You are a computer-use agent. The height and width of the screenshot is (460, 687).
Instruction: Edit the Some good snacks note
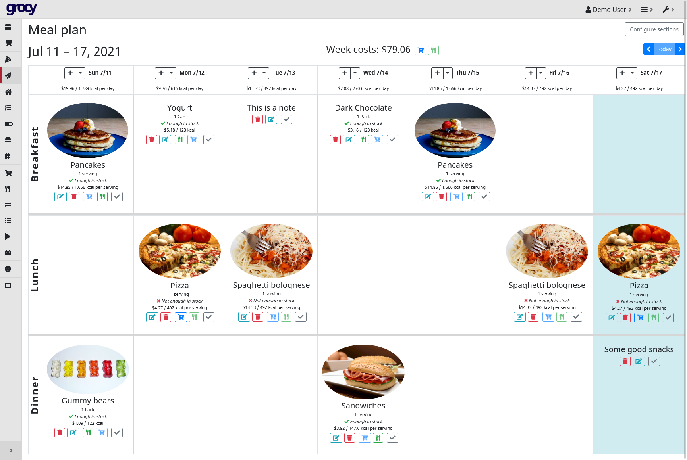click(639, 361)
